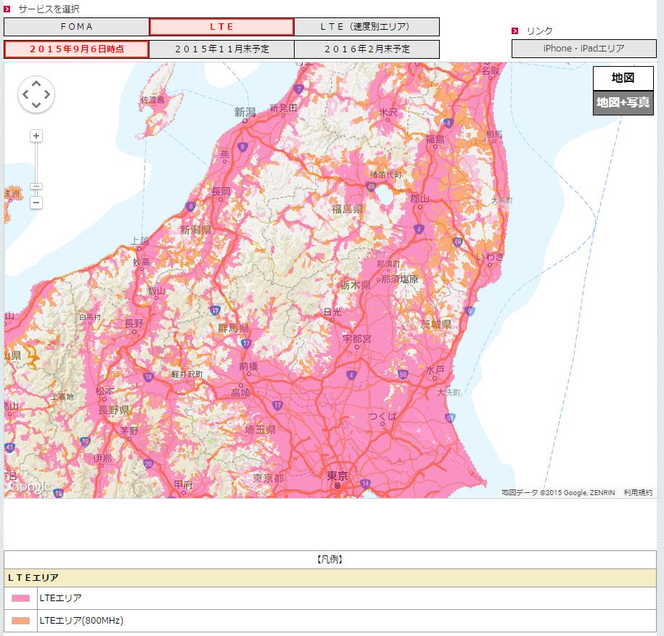
Task: Select the 2015年9月6日時点 date tab
Action: (x=76, y=49)
